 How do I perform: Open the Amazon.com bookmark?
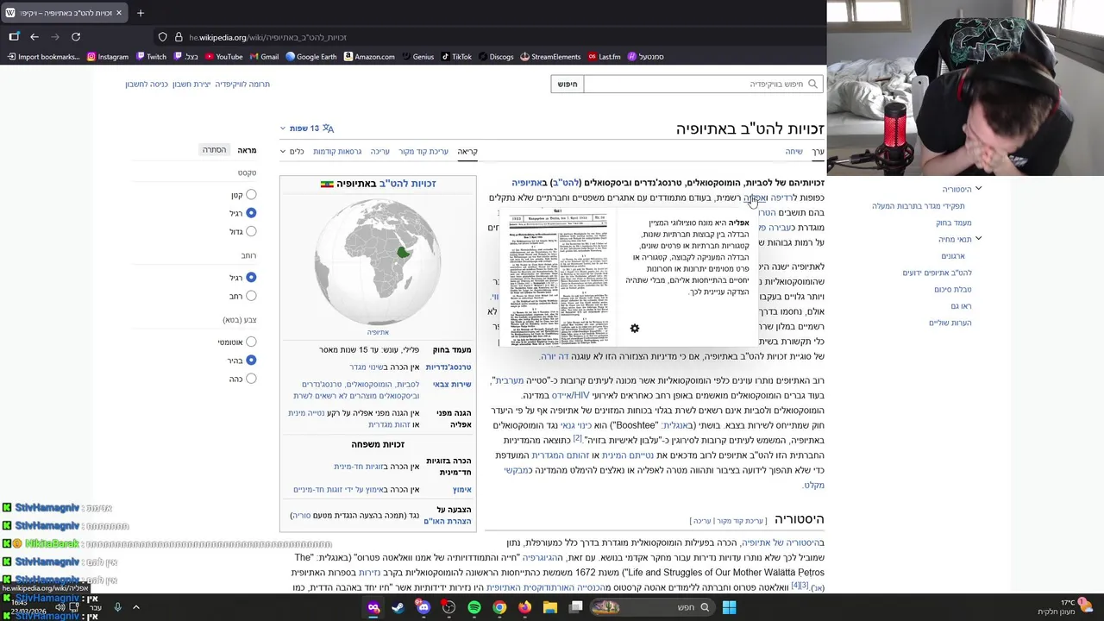369,57
